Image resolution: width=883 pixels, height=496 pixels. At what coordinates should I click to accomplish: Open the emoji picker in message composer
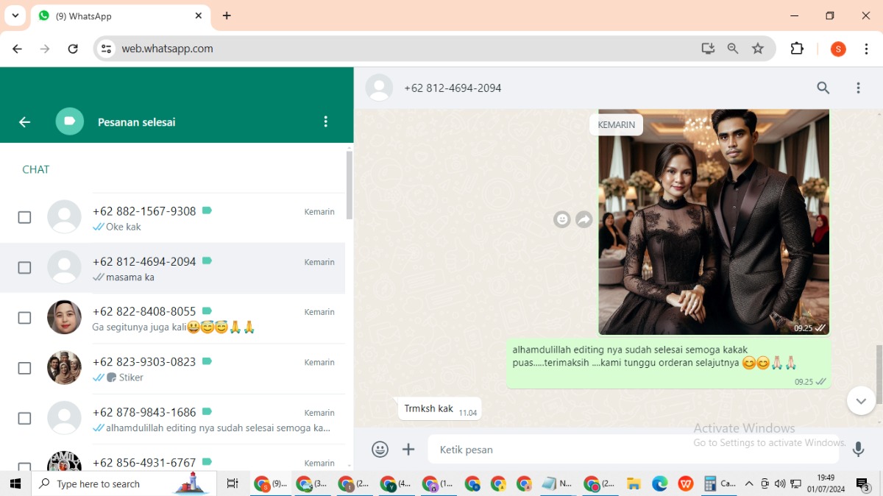[x=380, y=450]
